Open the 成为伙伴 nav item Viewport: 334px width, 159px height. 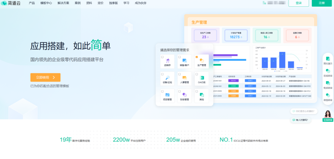point(141,3)
